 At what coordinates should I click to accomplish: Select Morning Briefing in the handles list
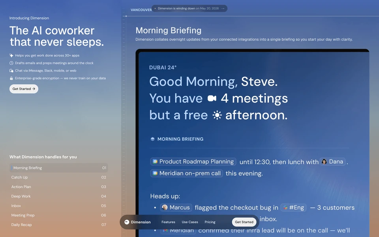click(58, 168)
